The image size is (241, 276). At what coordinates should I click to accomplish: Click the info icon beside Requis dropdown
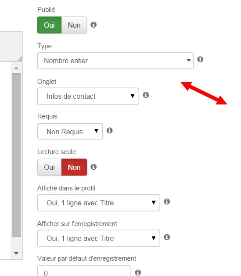point(109,130)
